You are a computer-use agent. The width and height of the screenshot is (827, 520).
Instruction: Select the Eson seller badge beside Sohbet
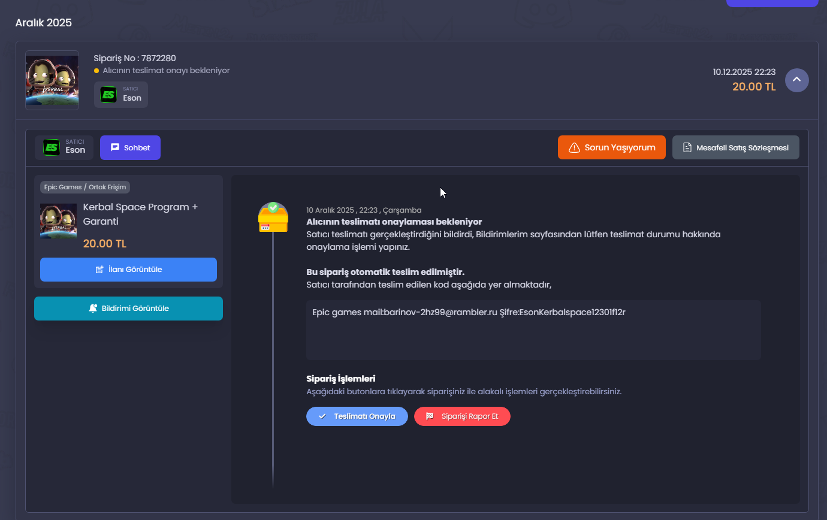coord(64,147)
